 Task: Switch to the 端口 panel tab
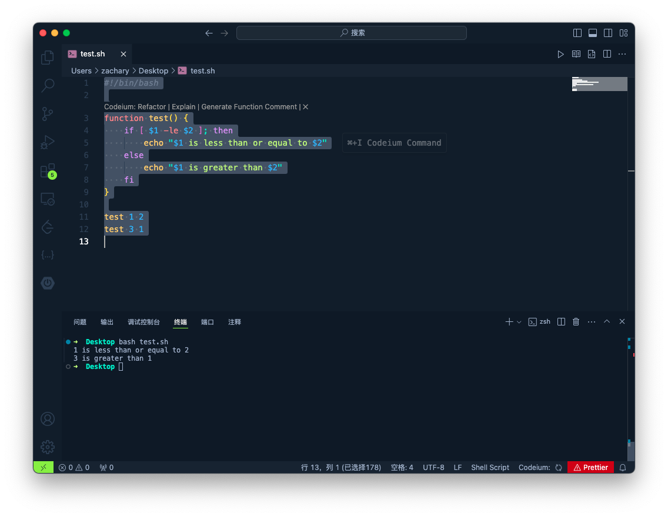[x=208, y=322]
